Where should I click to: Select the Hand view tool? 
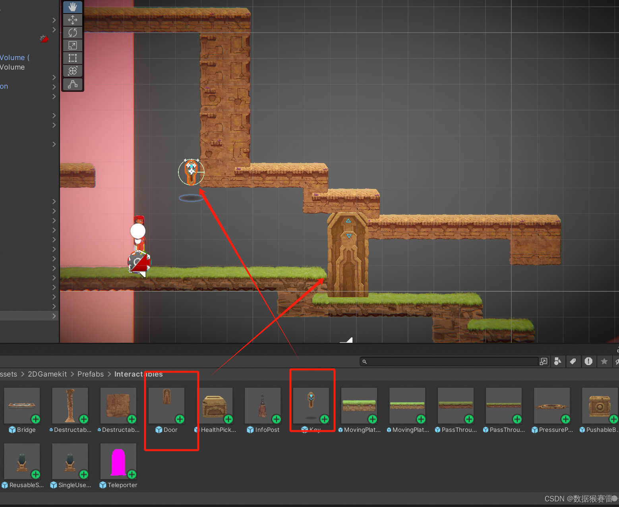pyautogui.click(x=73, y=7)
